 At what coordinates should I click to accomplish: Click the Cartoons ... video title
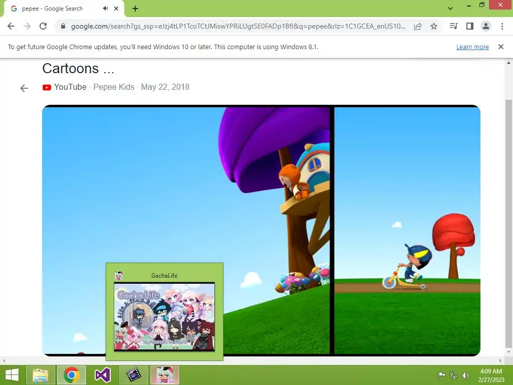[78, 68]
